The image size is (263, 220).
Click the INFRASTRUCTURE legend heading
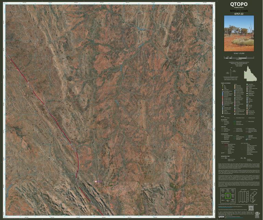pos(225,156)
